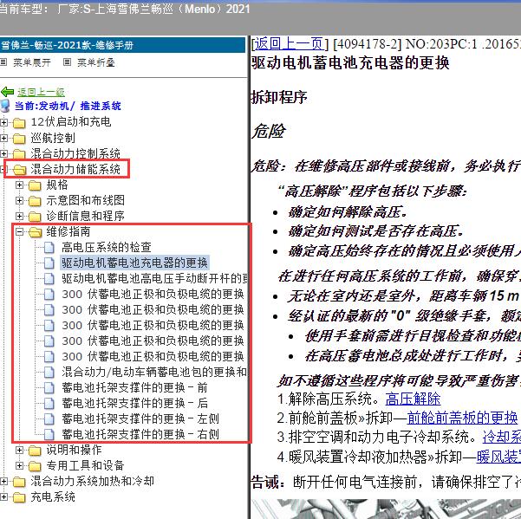Expand the 12伏启动和充电 folder

pos(3,122)
